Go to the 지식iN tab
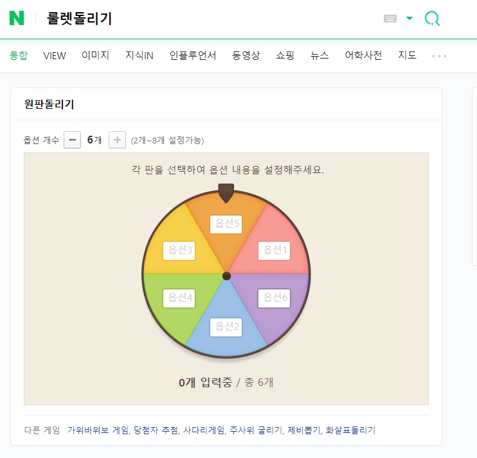 tap(139, 55)
